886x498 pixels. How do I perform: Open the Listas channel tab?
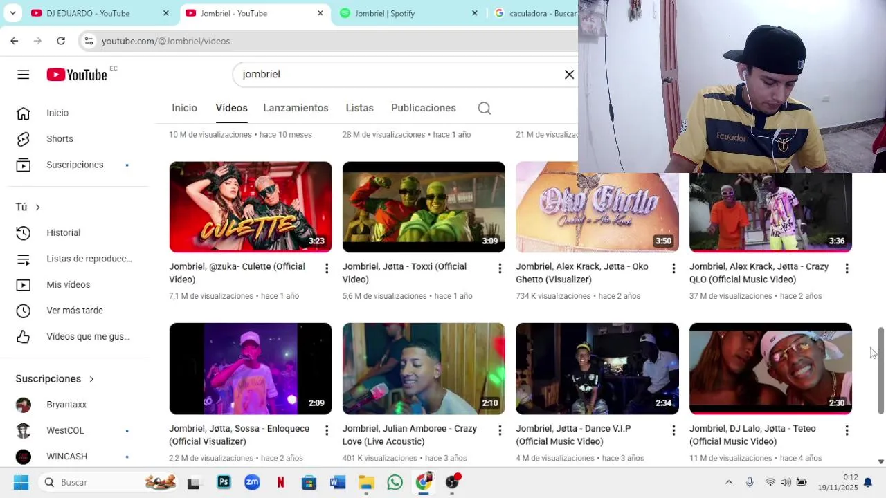[359, 108]
